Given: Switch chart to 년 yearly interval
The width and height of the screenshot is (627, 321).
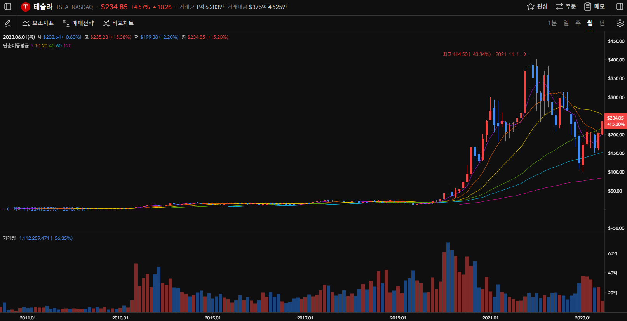Looking at the screenshot, I should (x=602, y=23).
